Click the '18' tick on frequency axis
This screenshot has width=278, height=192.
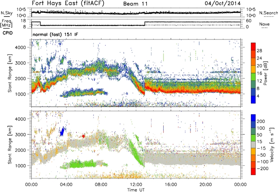(x=23, y=21)
